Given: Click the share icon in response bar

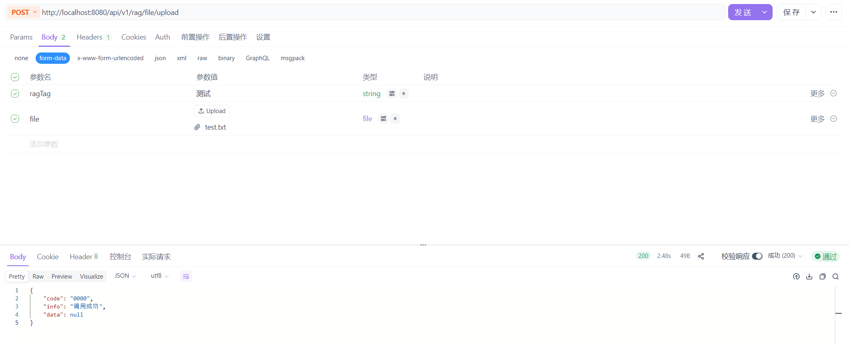Looking at the screenshot, I should (701, 256).
